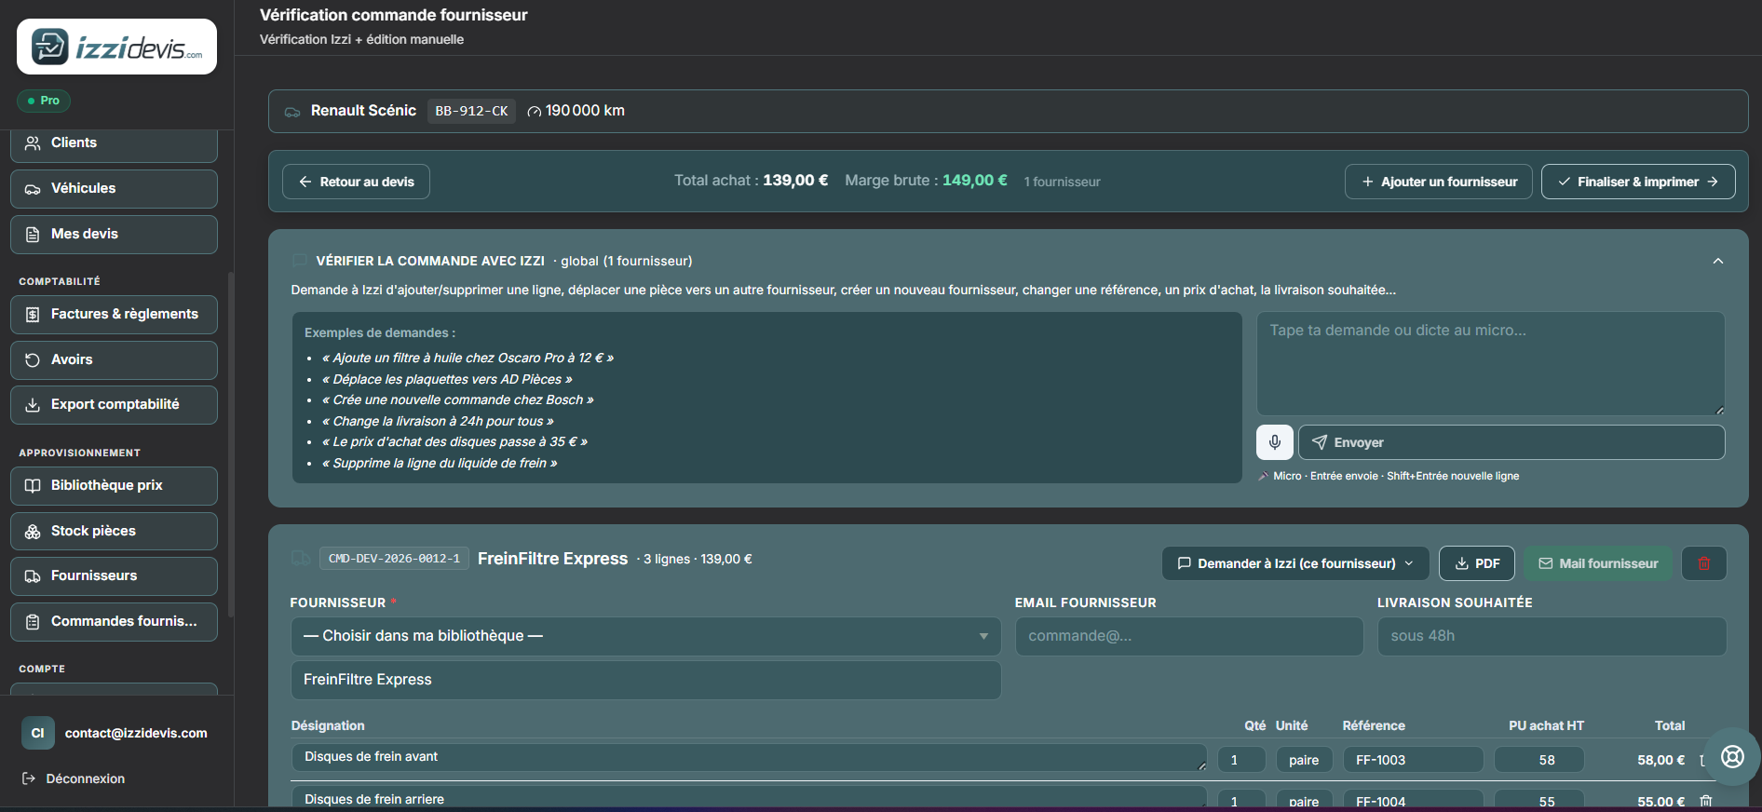Viewport: 1762px width, 812px height.
Task: Open the Choisir dans ma bibliothèque dropdown
Action: (646, 636)
